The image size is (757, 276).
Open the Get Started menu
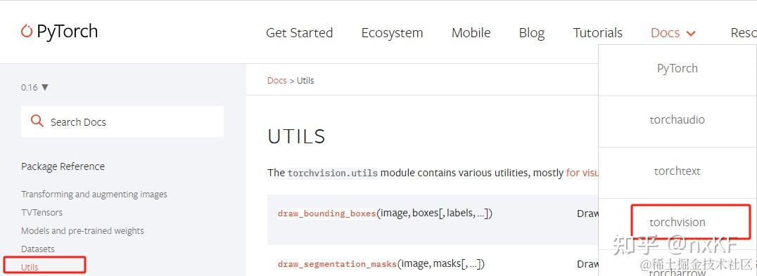pyautogui.click(x=299, y=33)
